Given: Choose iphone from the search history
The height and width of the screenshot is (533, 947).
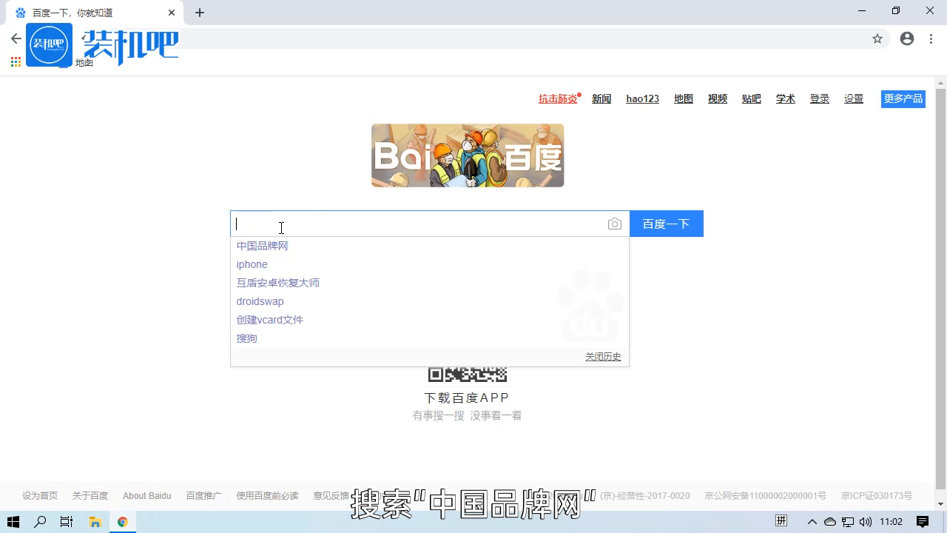Looking at the screenshot, I should click(x=252, y=264).
